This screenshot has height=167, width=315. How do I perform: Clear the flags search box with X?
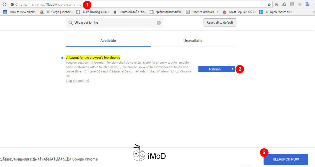159,23
